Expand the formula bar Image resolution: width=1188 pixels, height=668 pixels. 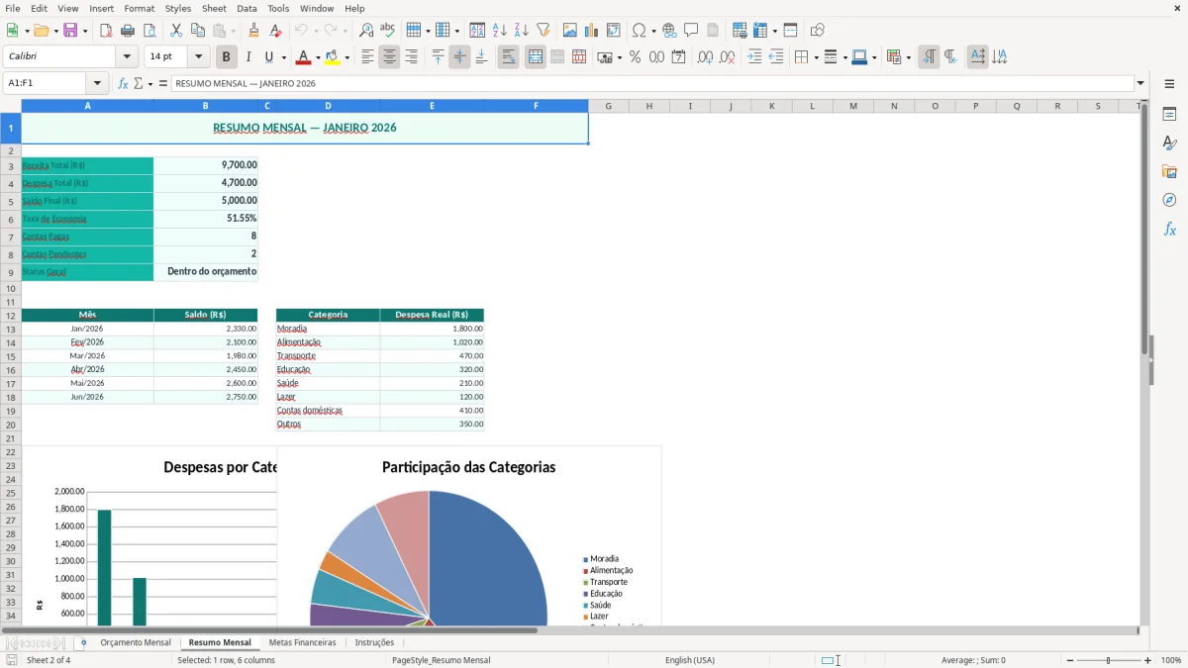pos(1141,83)
